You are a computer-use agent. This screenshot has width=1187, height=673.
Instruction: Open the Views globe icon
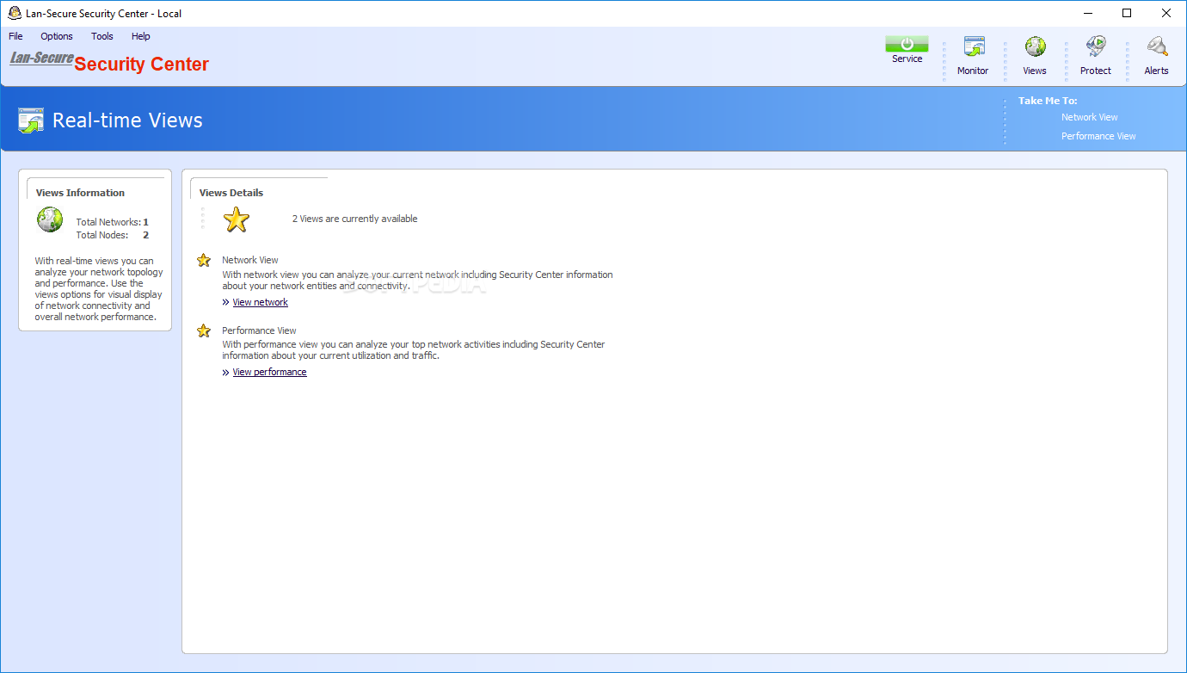(1036, 46)
